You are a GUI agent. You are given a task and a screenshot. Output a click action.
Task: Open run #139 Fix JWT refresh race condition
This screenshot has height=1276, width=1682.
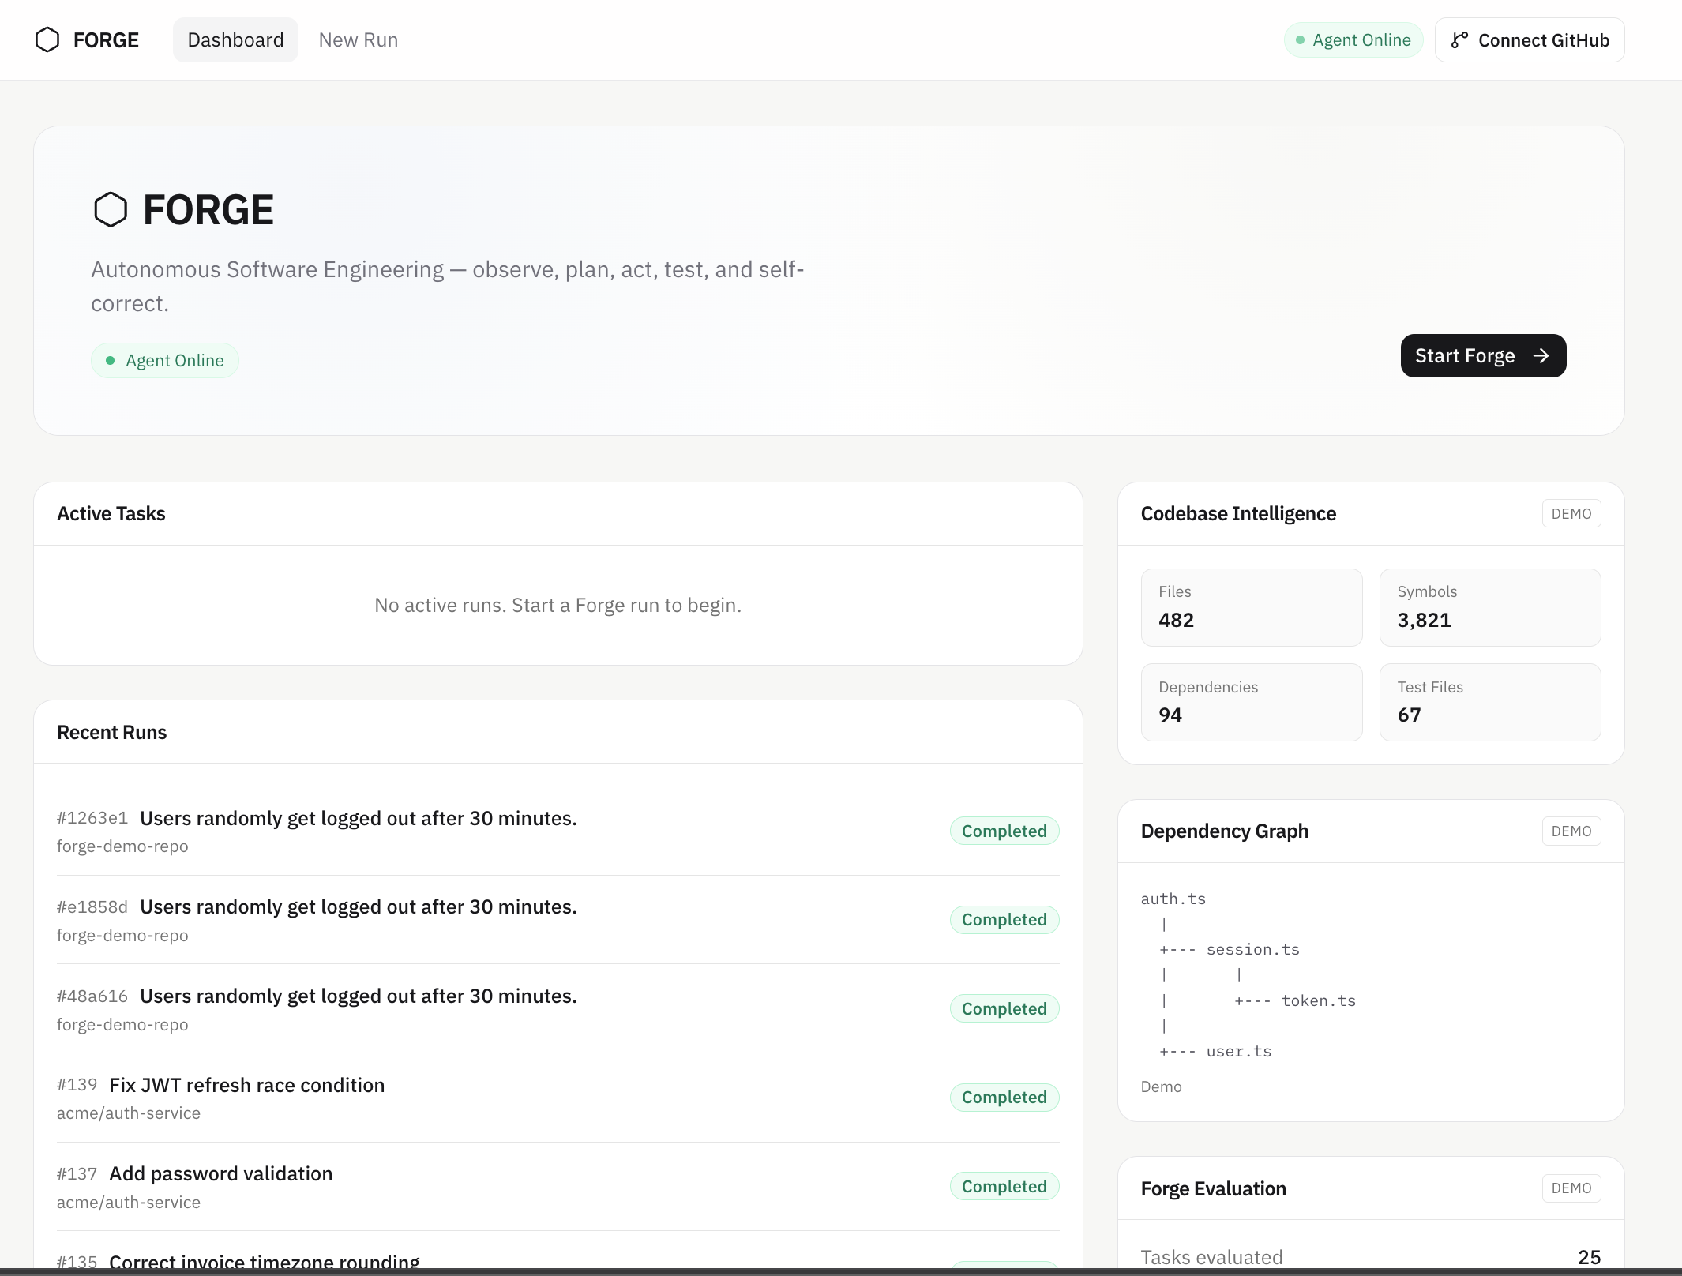click(x=558, y=1098)
